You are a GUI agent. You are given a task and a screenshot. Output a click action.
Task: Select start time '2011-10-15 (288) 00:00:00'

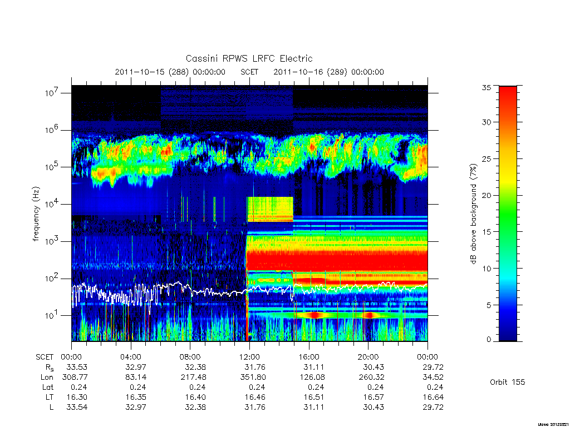pos(170,72)
